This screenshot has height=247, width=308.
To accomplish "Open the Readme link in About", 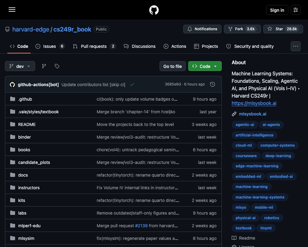I will tap(247, 238).
